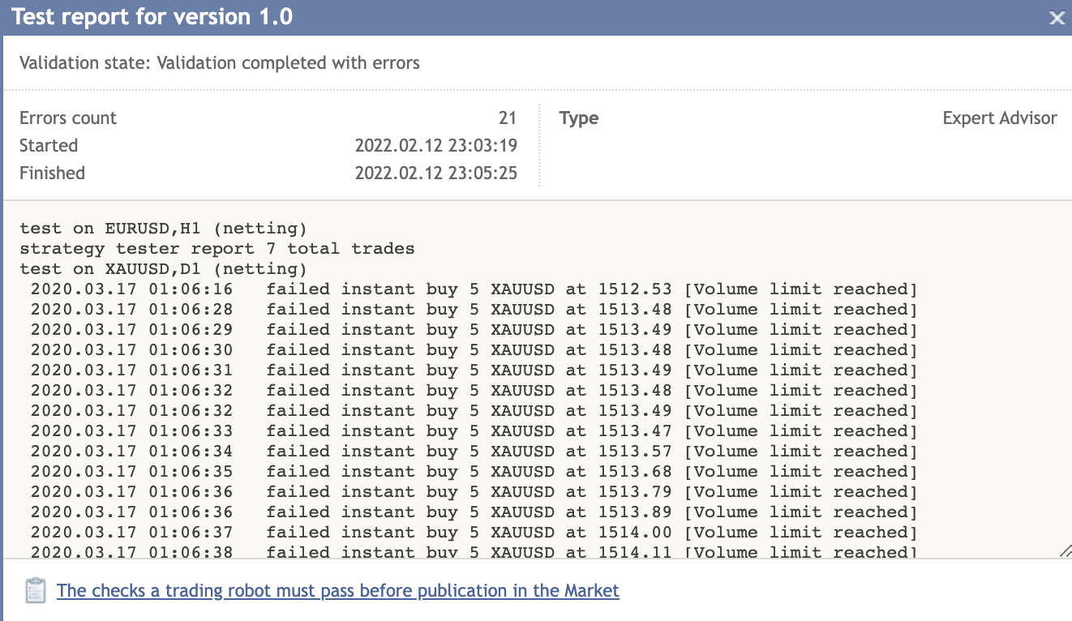Click the Finished time 2022.02.12 23:05:25

pos(436,173)
